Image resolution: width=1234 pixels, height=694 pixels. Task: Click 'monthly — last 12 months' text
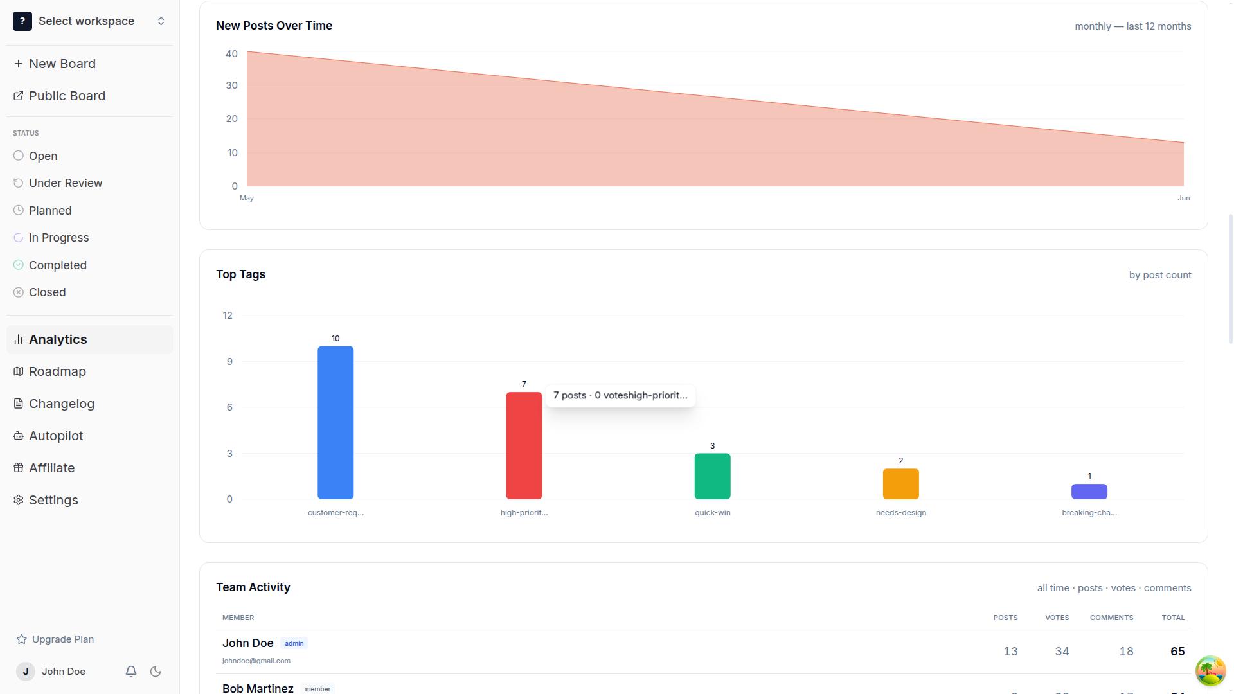tap(1132, 26)
